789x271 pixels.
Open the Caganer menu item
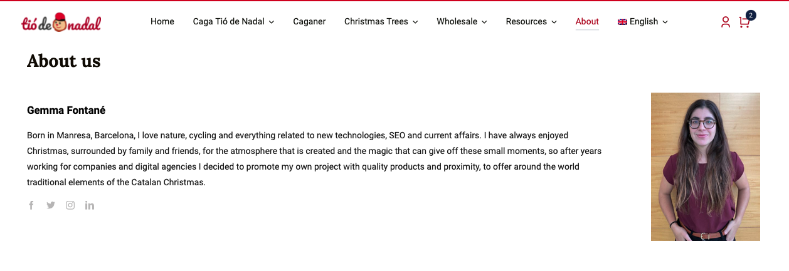click(309, 21)
